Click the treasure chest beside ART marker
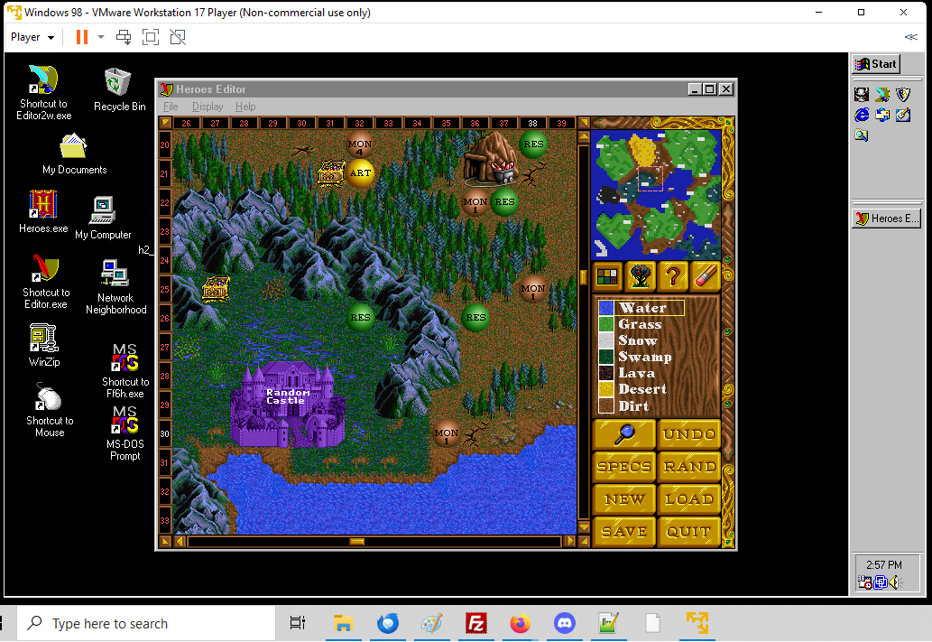The image size is (932, 642). point(331,173)
